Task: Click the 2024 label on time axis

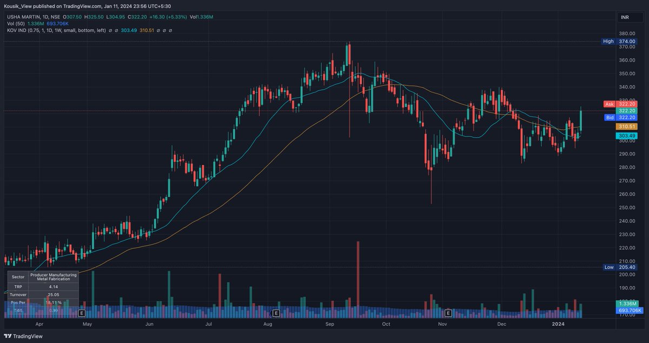Action: (x=558, y=325)
